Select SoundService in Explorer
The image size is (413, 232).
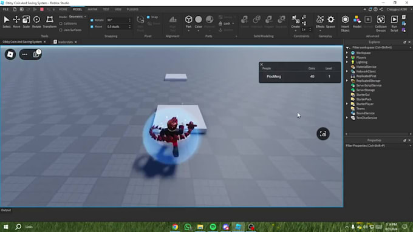click(x=365, y=113)
